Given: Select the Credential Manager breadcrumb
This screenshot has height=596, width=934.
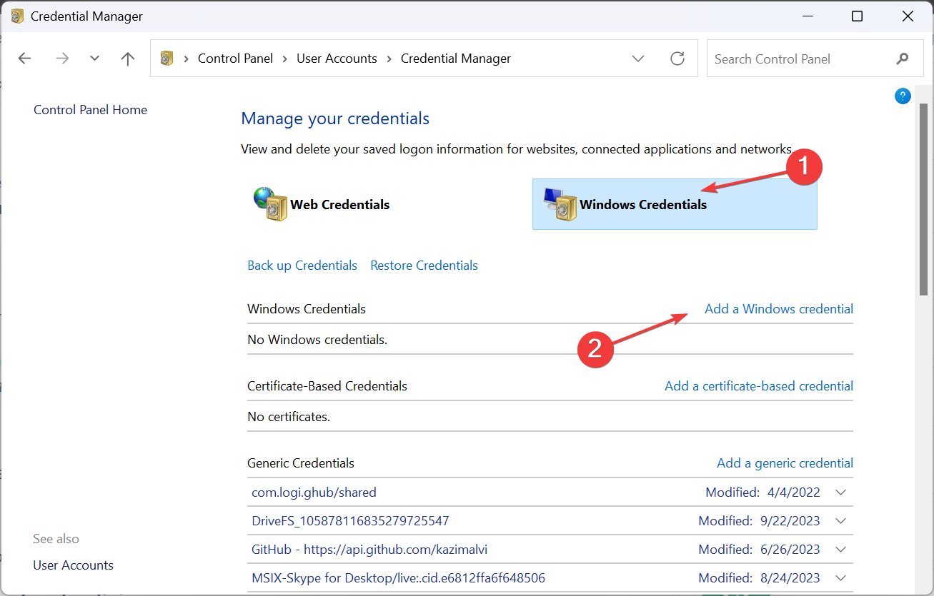Looking at the screenshot, I should point(456,59).
